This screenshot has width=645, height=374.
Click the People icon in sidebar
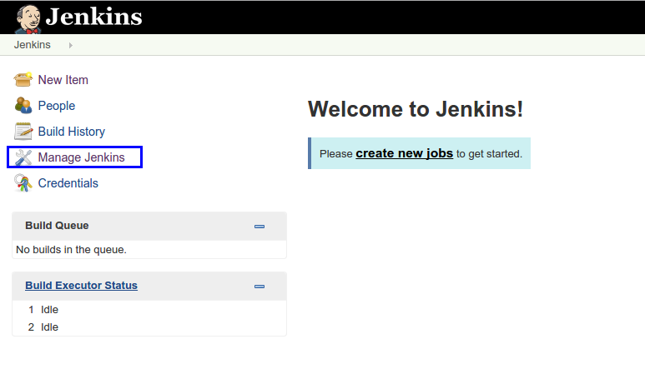point(23,106)
